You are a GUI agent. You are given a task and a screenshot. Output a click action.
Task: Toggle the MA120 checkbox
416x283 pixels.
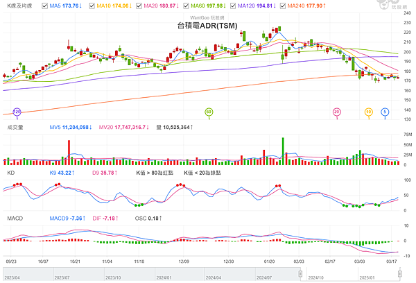coord(233,6)
